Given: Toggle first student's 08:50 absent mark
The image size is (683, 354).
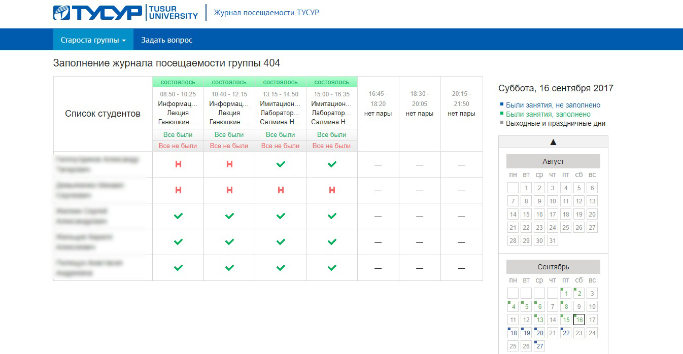Looking at the screenshot, I should 178,164.
